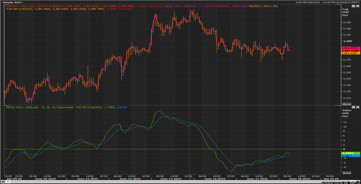Jump to latest data with double-right arrow
This screenshot has height=184, width=361.
[358, 182]
